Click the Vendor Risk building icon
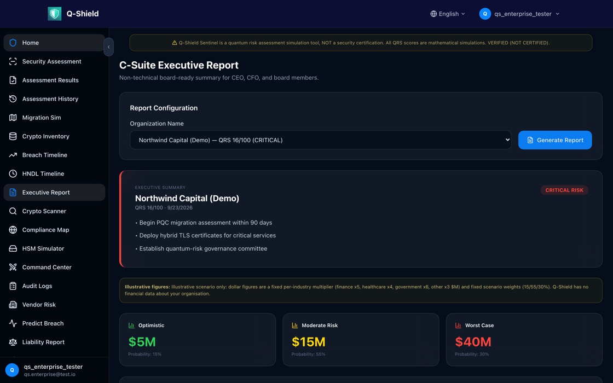The width and height of the screenshot is (613, 383). click(13, 305)
